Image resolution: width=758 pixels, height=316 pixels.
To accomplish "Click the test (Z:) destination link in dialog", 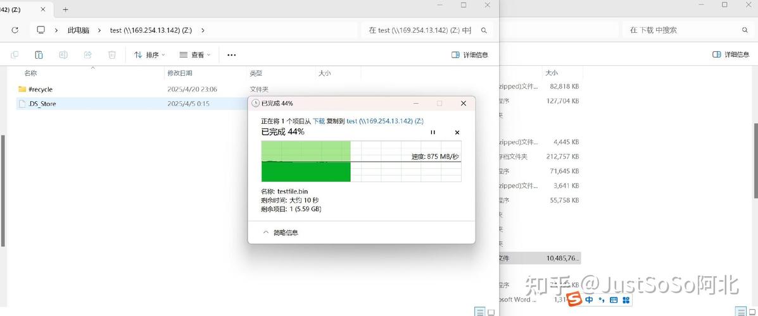I will pyautogui.click(x=385, y=121).
